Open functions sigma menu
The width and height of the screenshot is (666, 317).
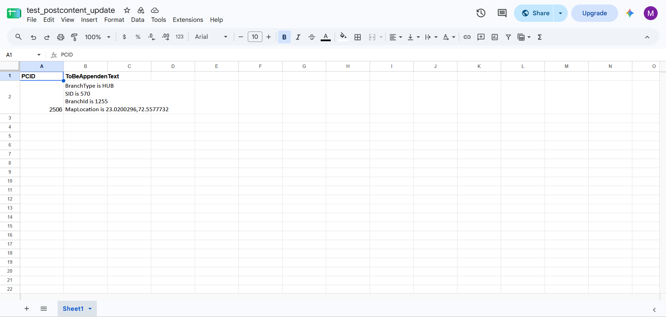[540, 37]
